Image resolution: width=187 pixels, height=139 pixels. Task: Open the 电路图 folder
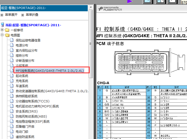click(15, 35)
